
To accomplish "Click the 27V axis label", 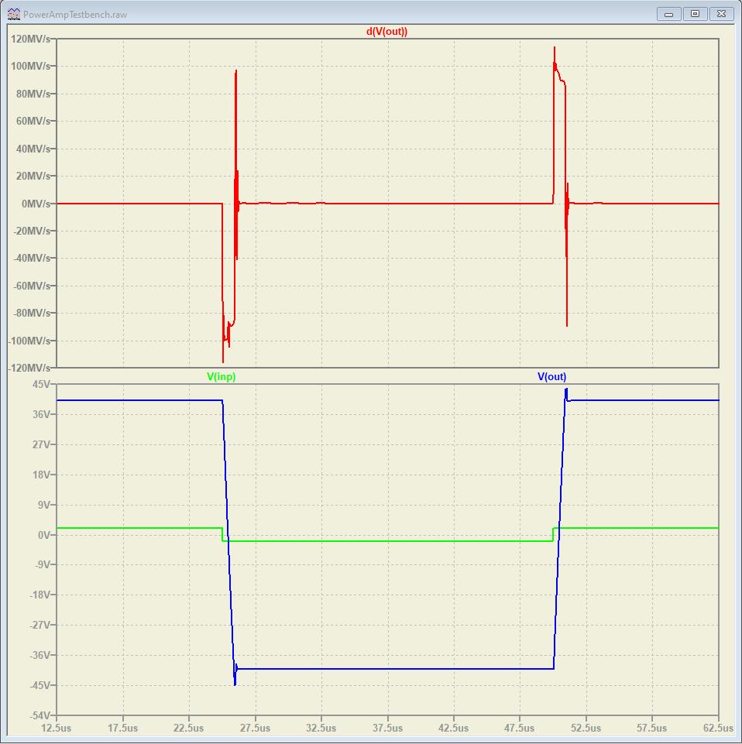I will [x=41, y=444].
